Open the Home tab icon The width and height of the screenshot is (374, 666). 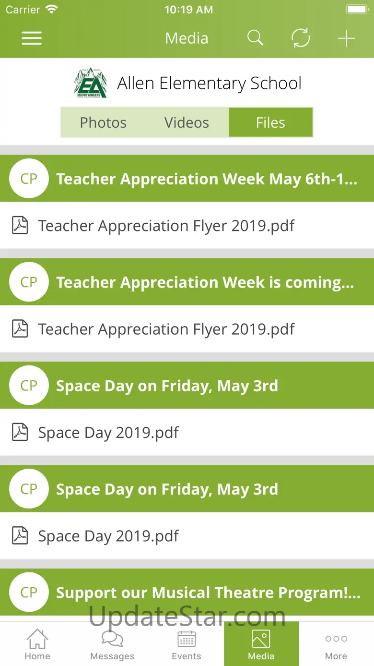pyautogui.click(x=37, y=639)
